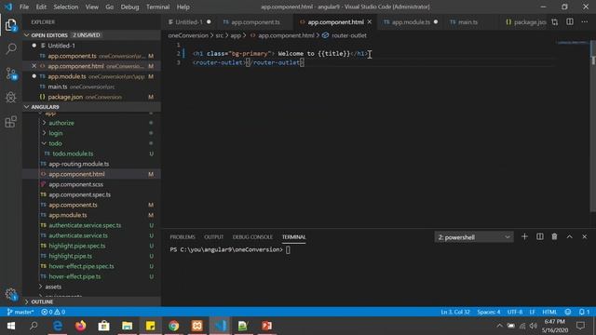This screenshot has height=335, width=596.
Task: Open the Extensions view
Action: coord(11,122)
